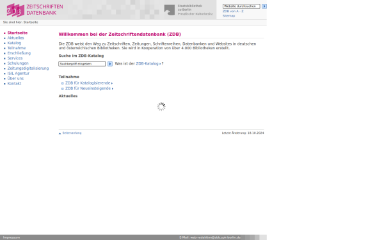Open Katalog in the sidebar menu
Image resolution: width=384 pixels, height=240 pixels.
tap(14, 43)
